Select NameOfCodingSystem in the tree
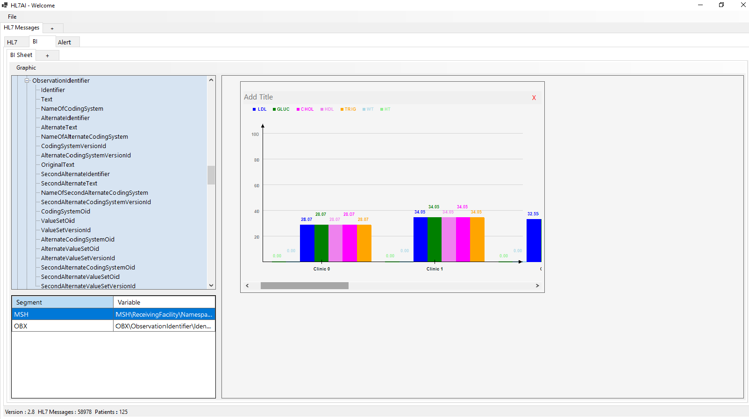 point(72,109)
